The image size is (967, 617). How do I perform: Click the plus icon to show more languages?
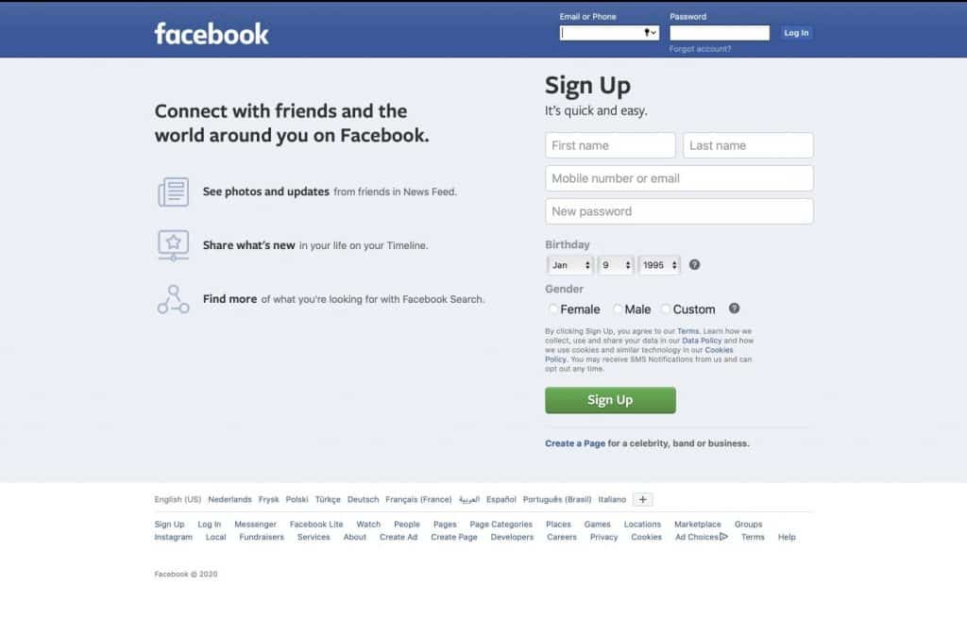[x=642, y=499]
